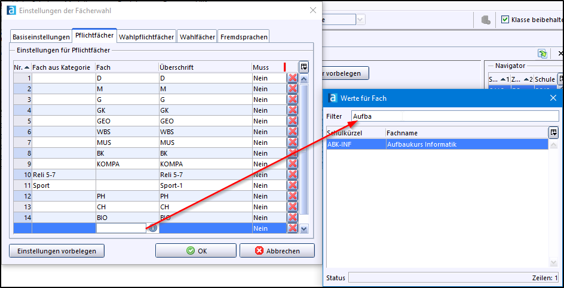Delete row 1 subject D

click(x=293, y=78)
